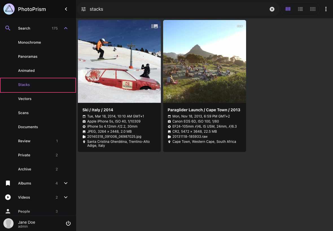Open the three-dot overflow menu
The height and width of the screenshot is (231, 333).
(x=326, y=9)
